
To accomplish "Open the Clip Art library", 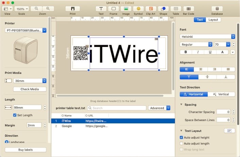I will click(151, 9).
